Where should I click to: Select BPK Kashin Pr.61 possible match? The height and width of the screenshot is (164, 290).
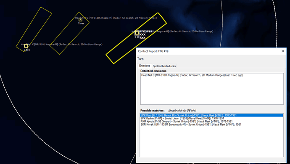(x=211, y=118)
